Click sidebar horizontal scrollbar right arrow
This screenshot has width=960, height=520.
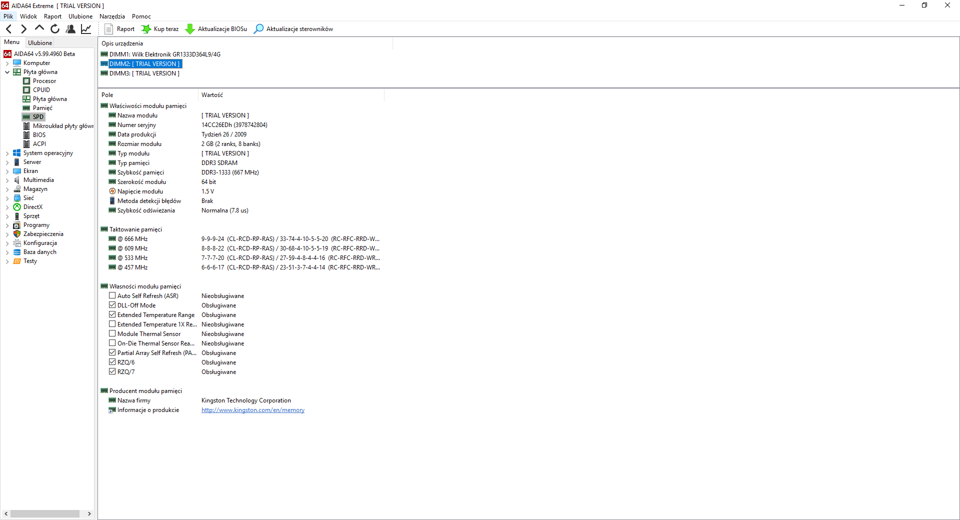89,513
